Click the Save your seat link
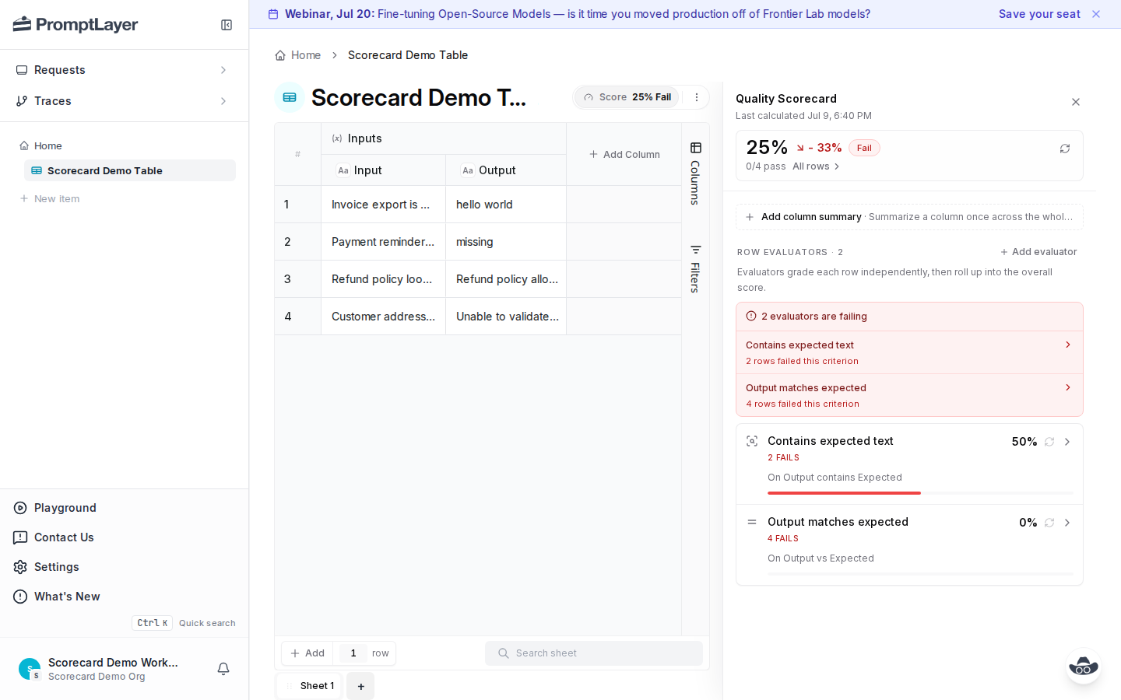This screenshot has width=1121, height=700. coord(1039,14)
